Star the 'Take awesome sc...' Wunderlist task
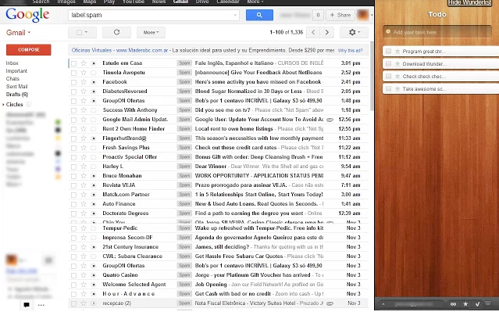 tap(397, 89)
